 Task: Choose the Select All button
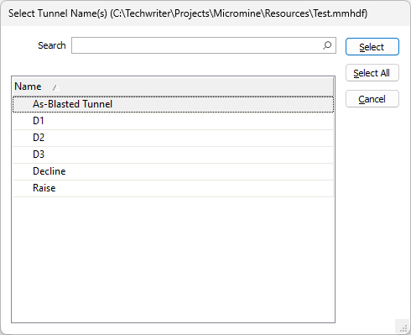[372, 73]
